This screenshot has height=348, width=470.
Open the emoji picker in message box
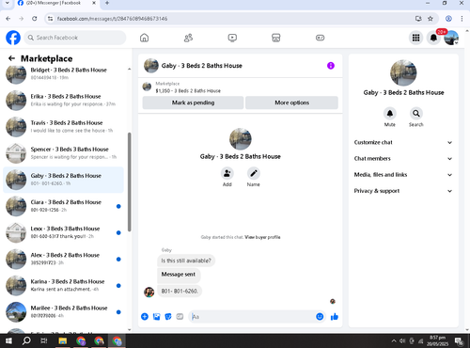tap(320, 317)
